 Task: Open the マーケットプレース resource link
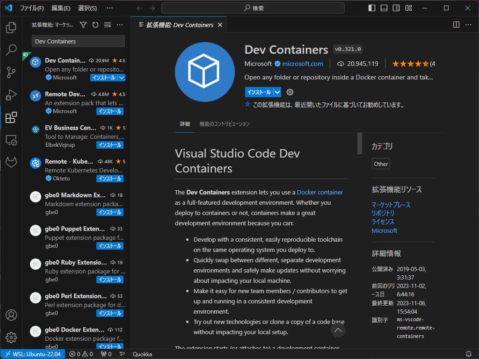point(391,205)
